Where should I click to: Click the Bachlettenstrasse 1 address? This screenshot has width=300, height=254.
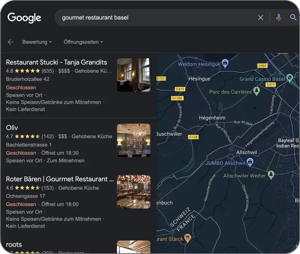(29, 145)
